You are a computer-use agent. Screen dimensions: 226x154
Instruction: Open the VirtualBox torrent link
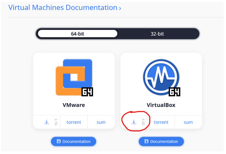(x=161, y=122)
